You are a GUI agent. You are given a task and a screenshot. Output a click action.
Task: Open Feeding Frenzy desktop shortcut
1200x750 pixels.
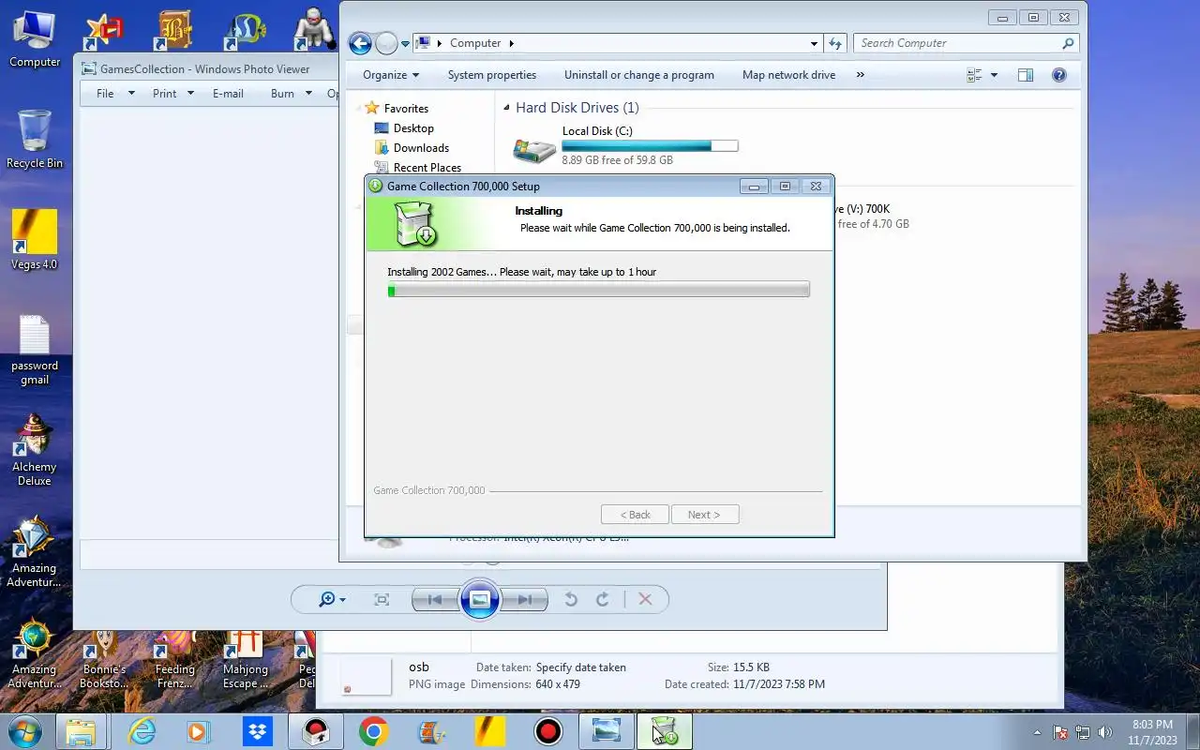coord(175,658)
